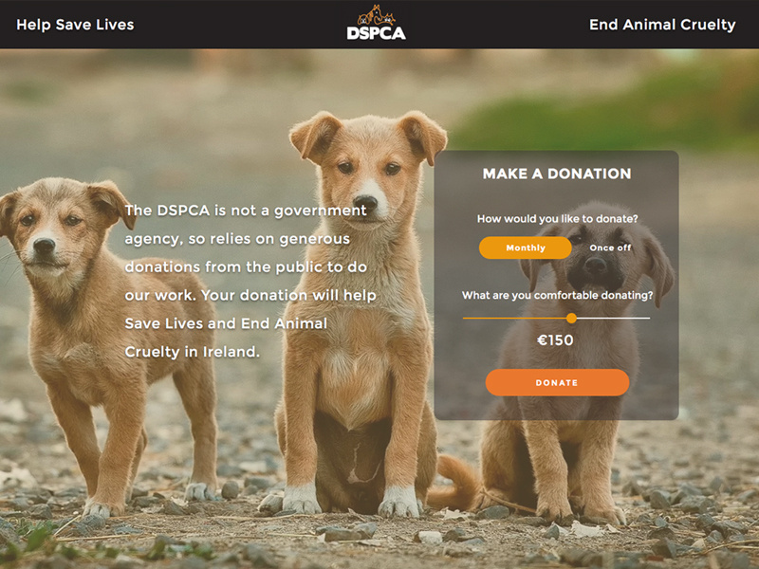Click the MAKE A DONATION heading
Image resolution: width=759 pixels, height=569 pixels.
pos(557,174)
